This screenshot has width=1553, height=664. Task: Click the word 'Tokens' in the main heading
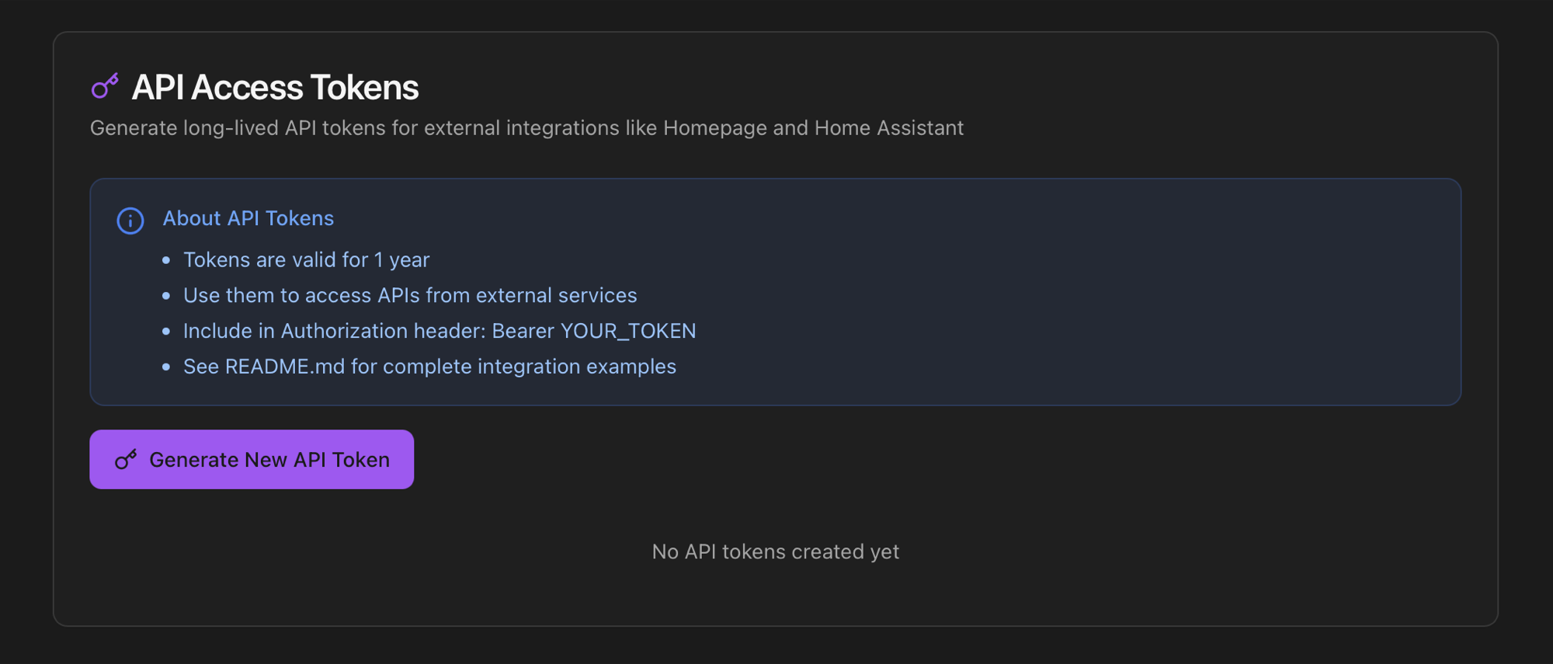point(365,87)
